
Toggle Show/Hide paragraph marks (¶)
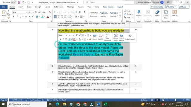pos(84,12)
